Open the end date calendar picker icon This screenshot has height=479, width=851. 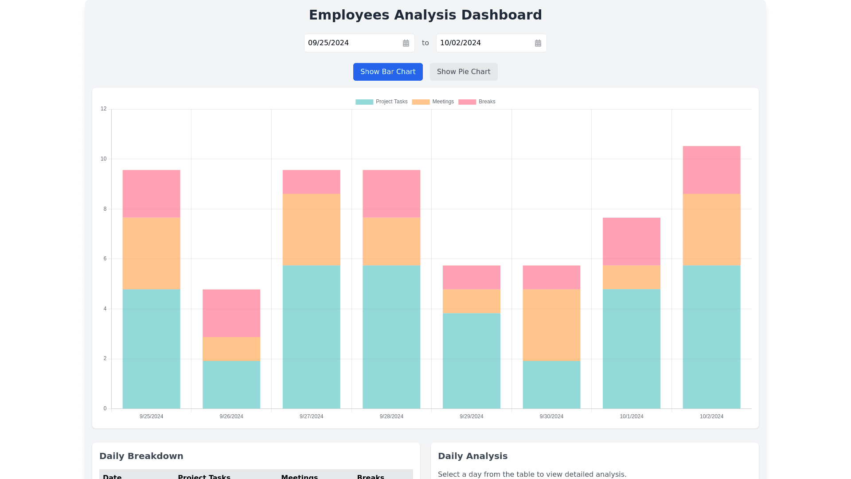pyautogui.click(x=538, y=43)
